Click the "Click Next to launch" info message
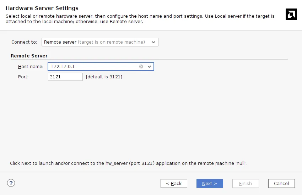 tap(128, 163)
